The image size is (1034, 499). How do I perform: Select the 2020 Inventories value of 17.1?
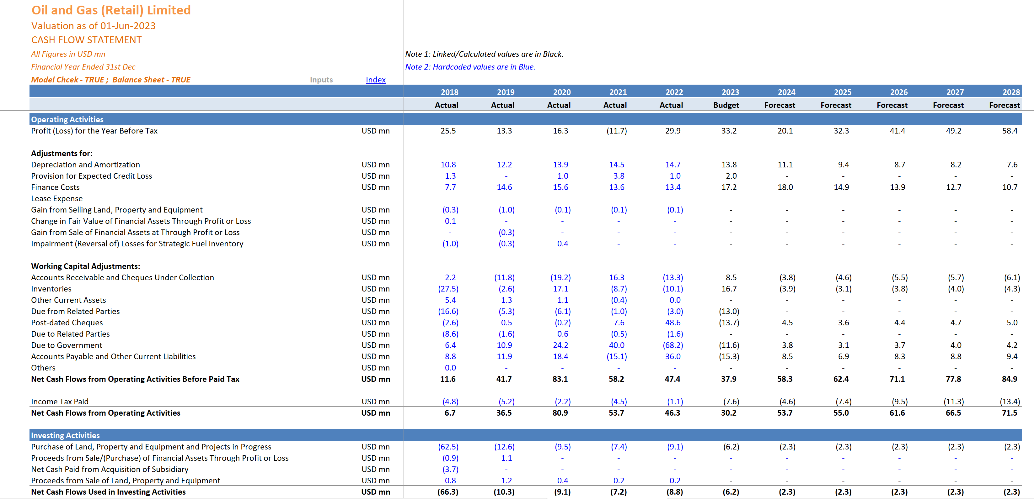(x=561, y=289)
